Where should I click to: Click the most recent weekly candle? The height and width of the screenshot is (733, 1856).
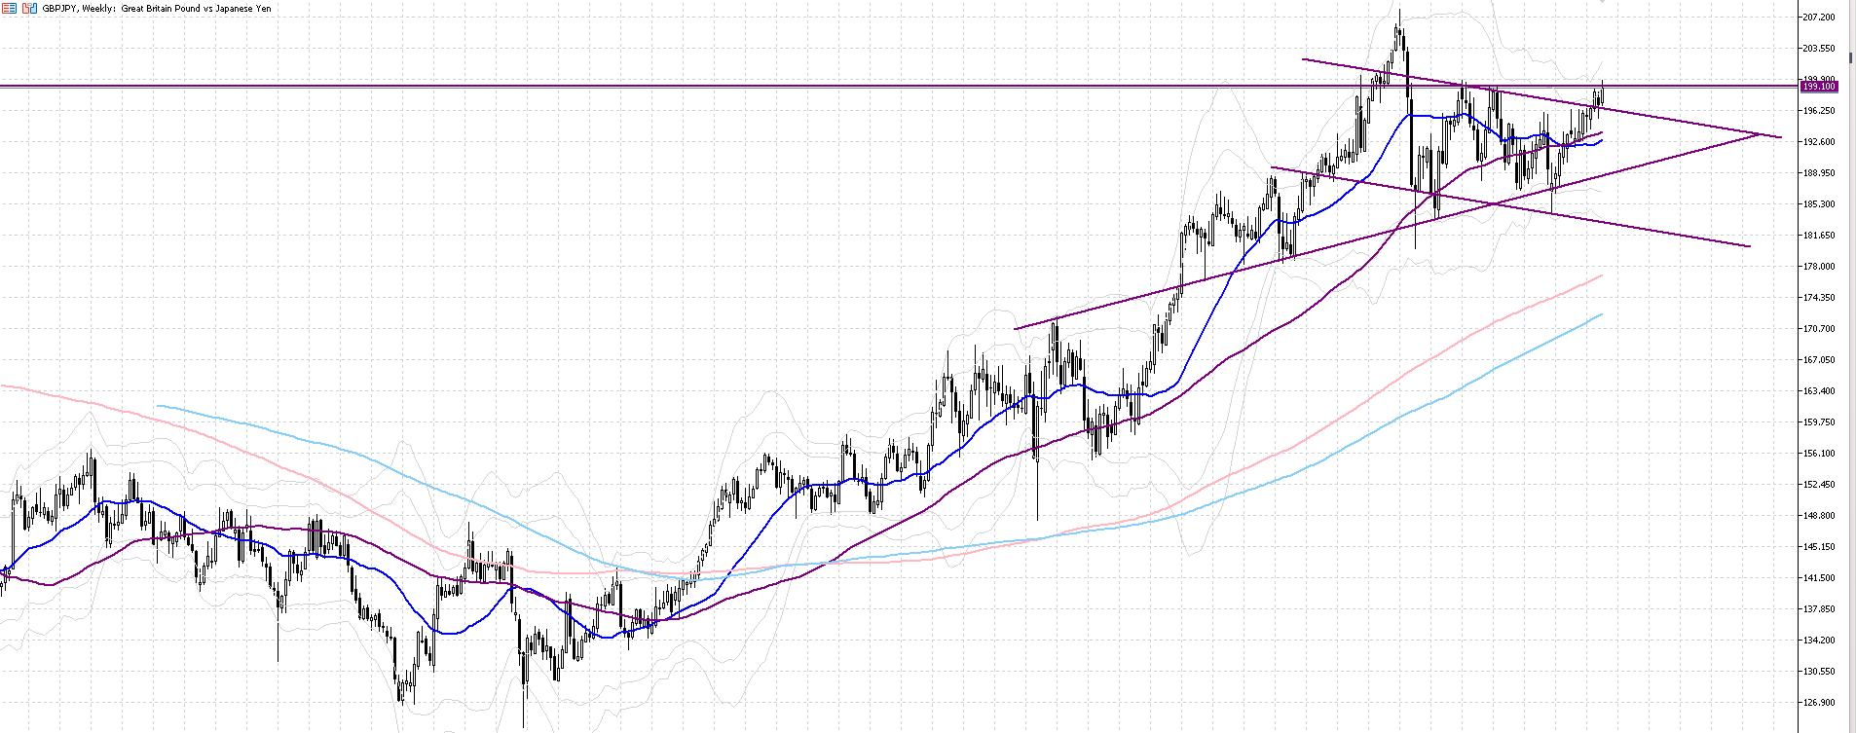click(x=1602, y=92)
